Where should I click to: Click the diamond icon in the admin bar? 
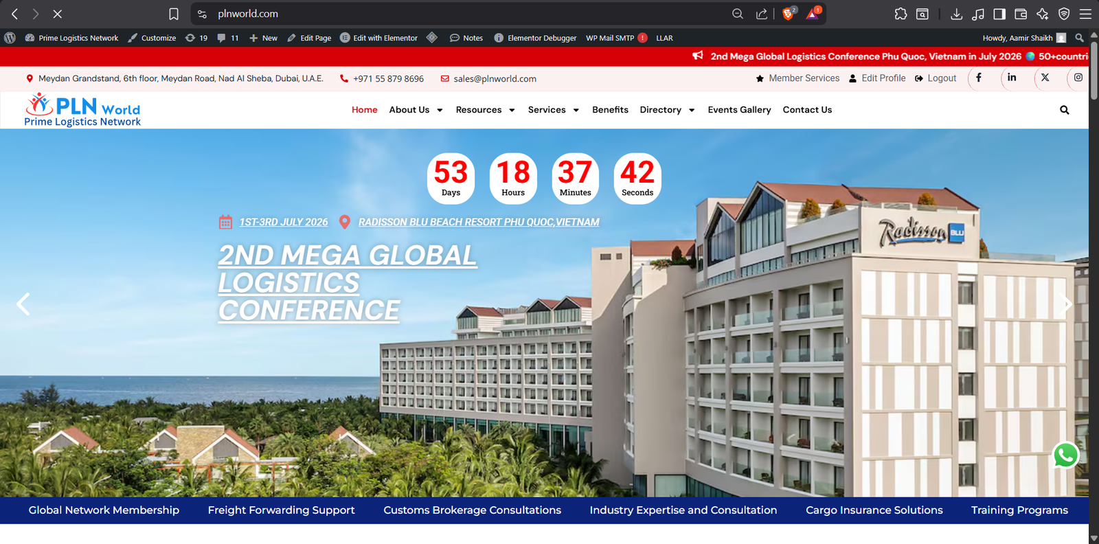point(432,37)
